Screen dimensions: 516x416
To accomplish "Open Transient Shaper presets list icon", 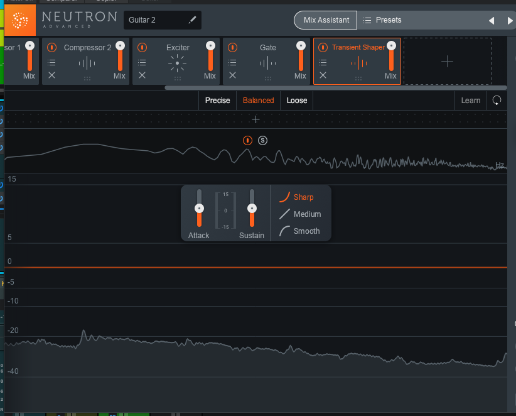I will 323,62.
